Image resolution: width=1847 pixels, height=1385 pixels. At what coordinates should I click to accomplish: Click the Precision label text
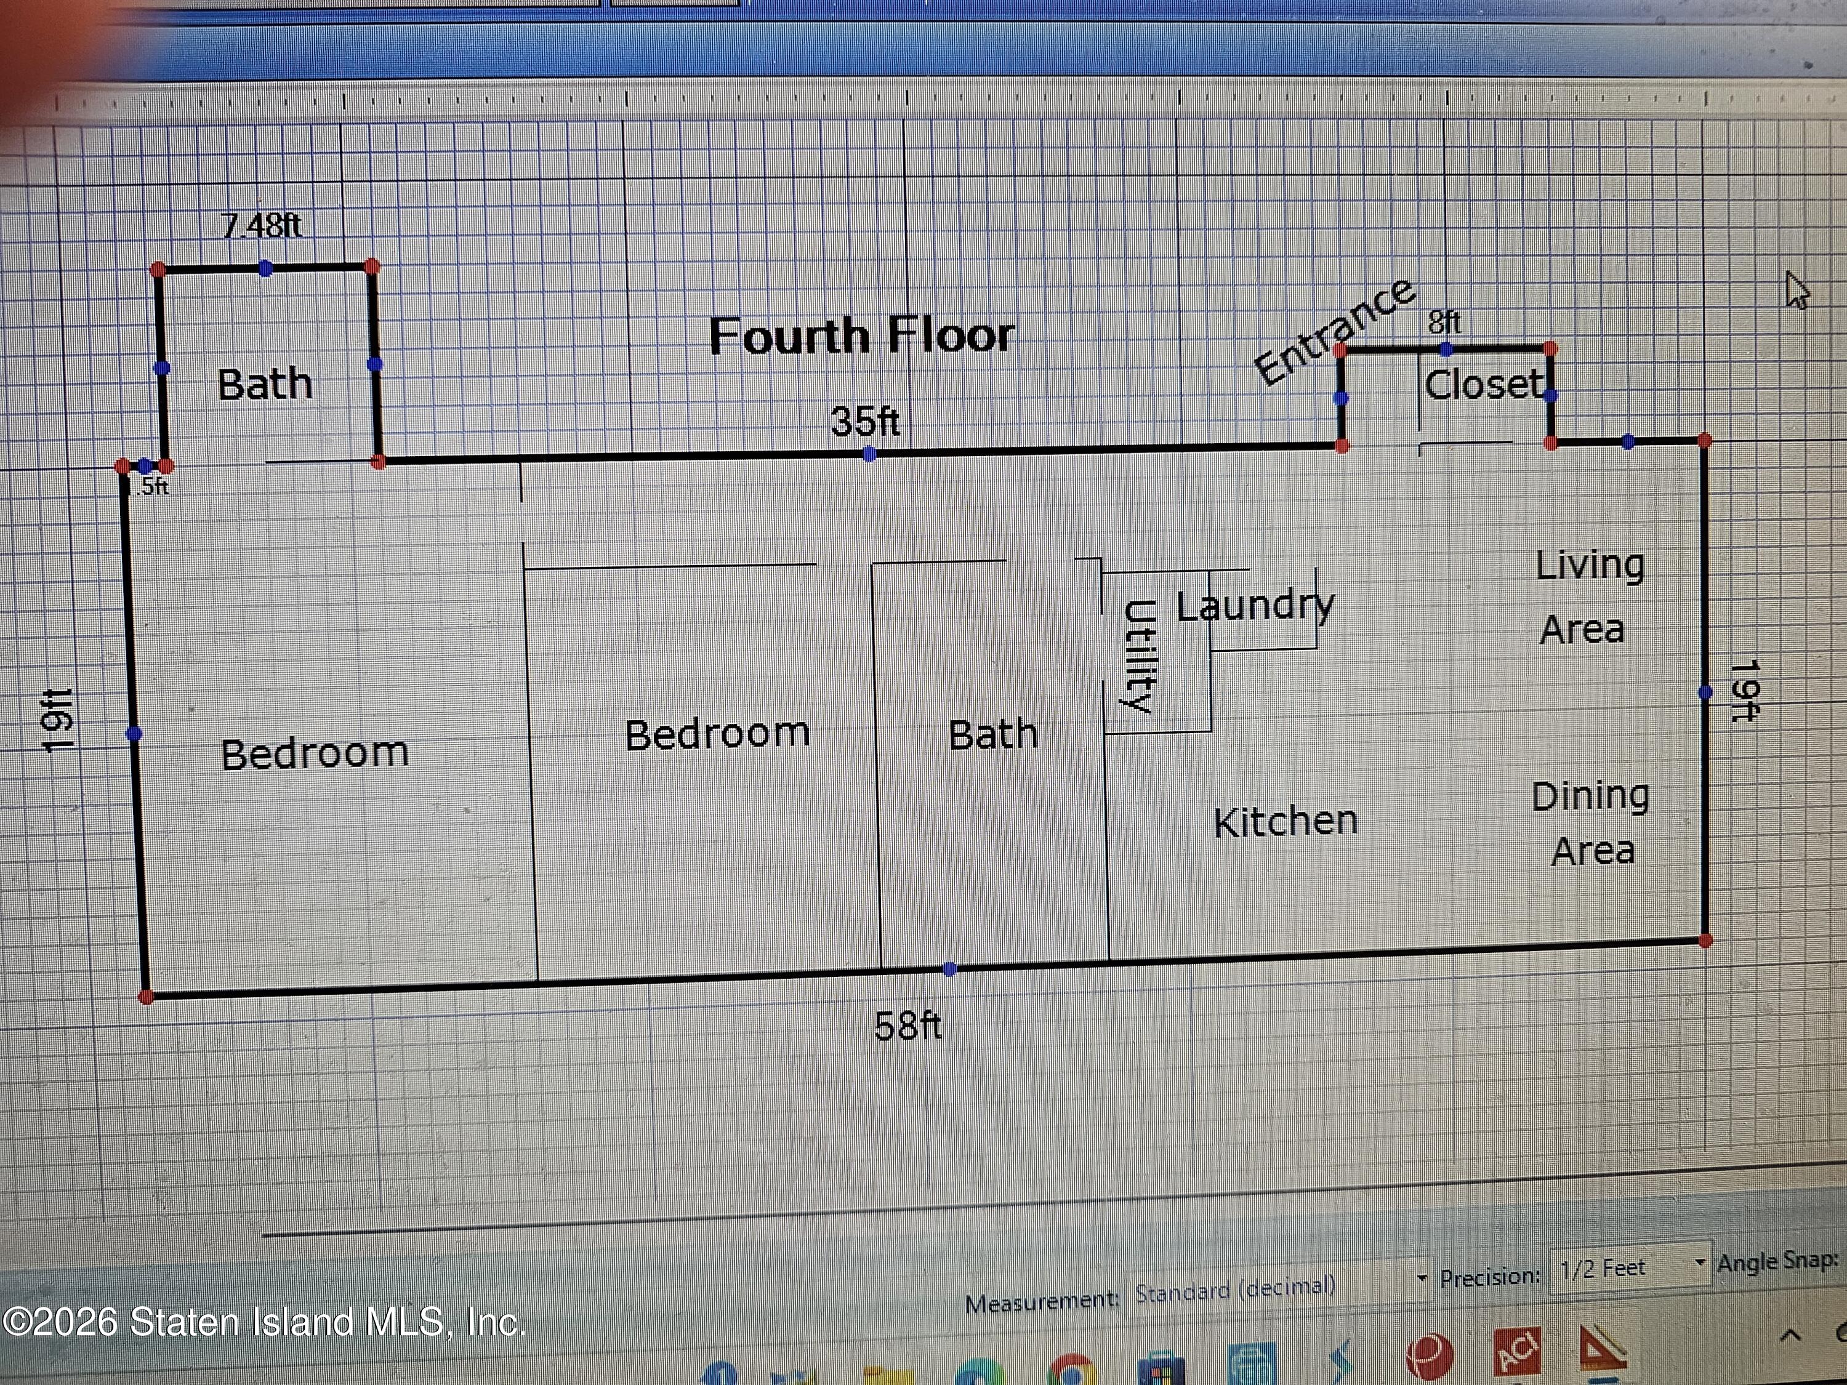[1490, 1277]
